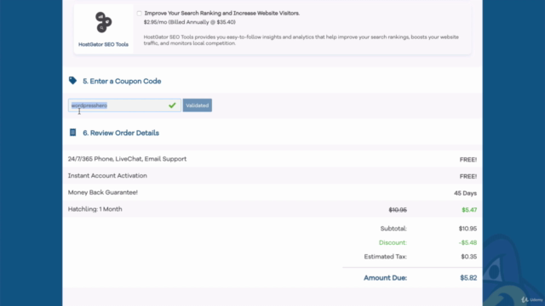Screen dimensions: 545x306
Task: Click the $5.82 amount due
Action: [x=468, y=278]
